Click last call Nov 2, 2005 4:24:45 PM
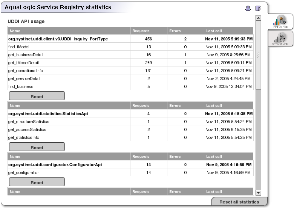The image size is (294, 208). [228, 79]
